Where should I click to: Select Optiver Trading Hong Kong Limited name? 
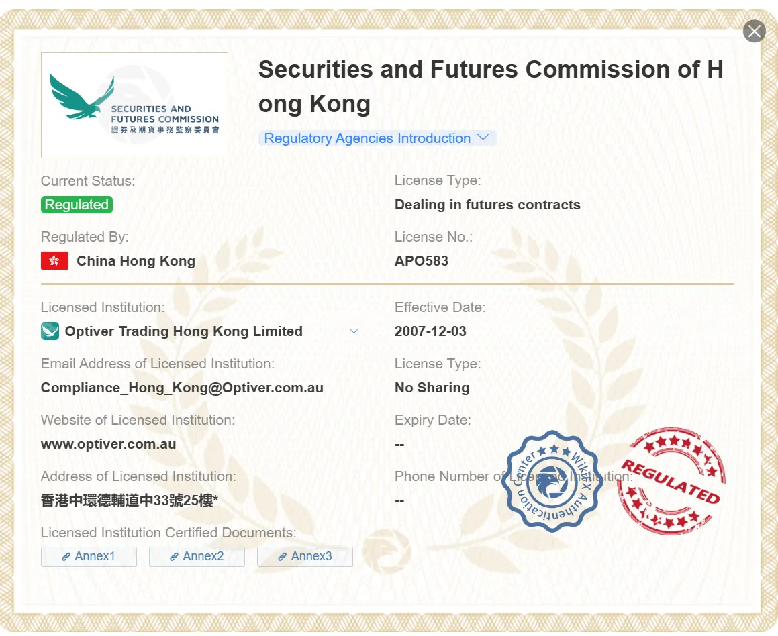[x=183, y=331]
